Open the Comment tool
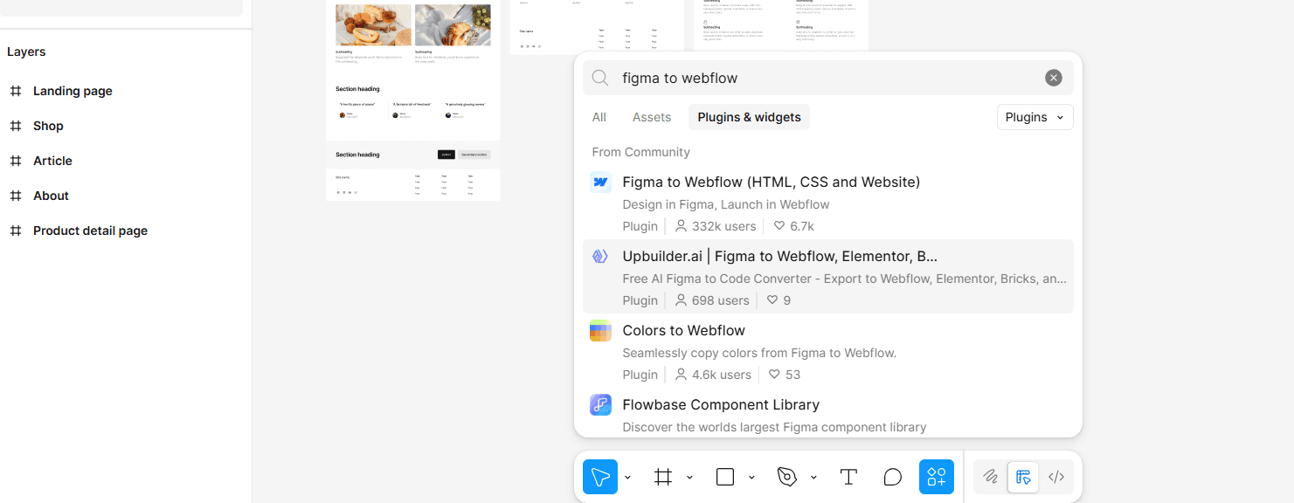 (x=892, y=477)
